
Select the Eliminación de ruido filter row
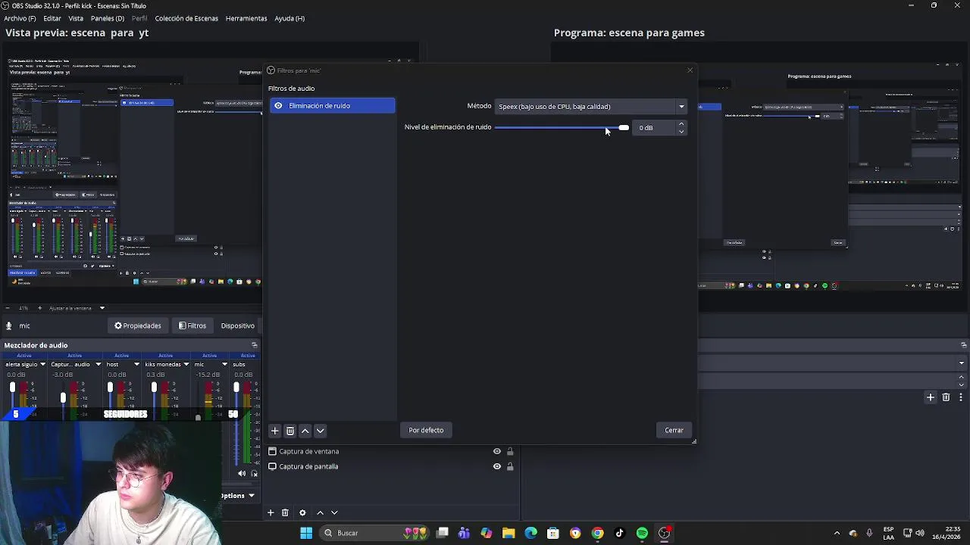coord(332,106)
